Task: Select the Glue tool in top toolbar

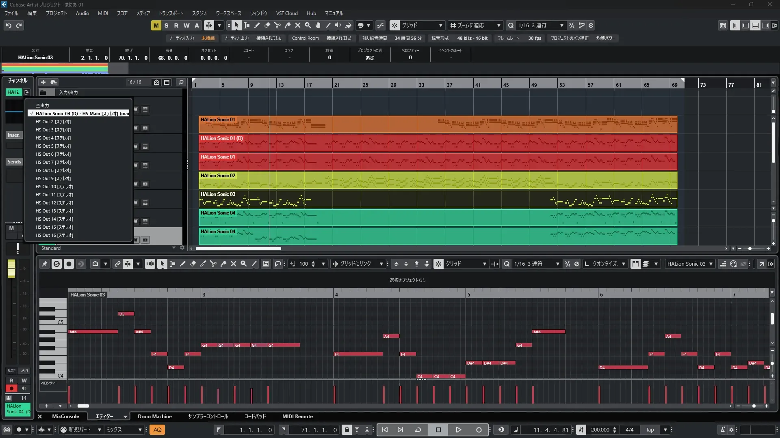Action: (x=288, y=26)
